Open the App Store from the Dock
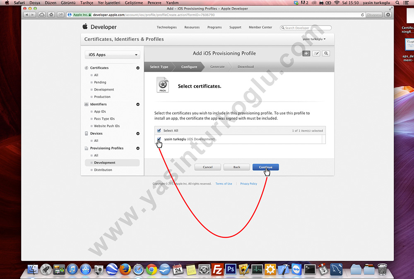Viewport: 414px width, 279px height. pos(86,269)
